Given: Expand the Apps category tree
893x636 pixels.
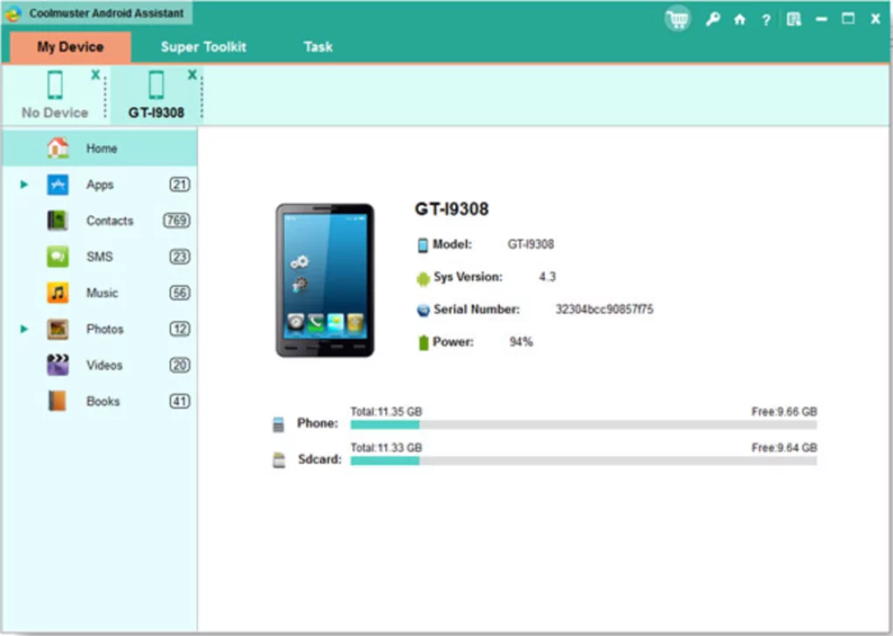Looking at the screenshot, I should click(22, 185).
